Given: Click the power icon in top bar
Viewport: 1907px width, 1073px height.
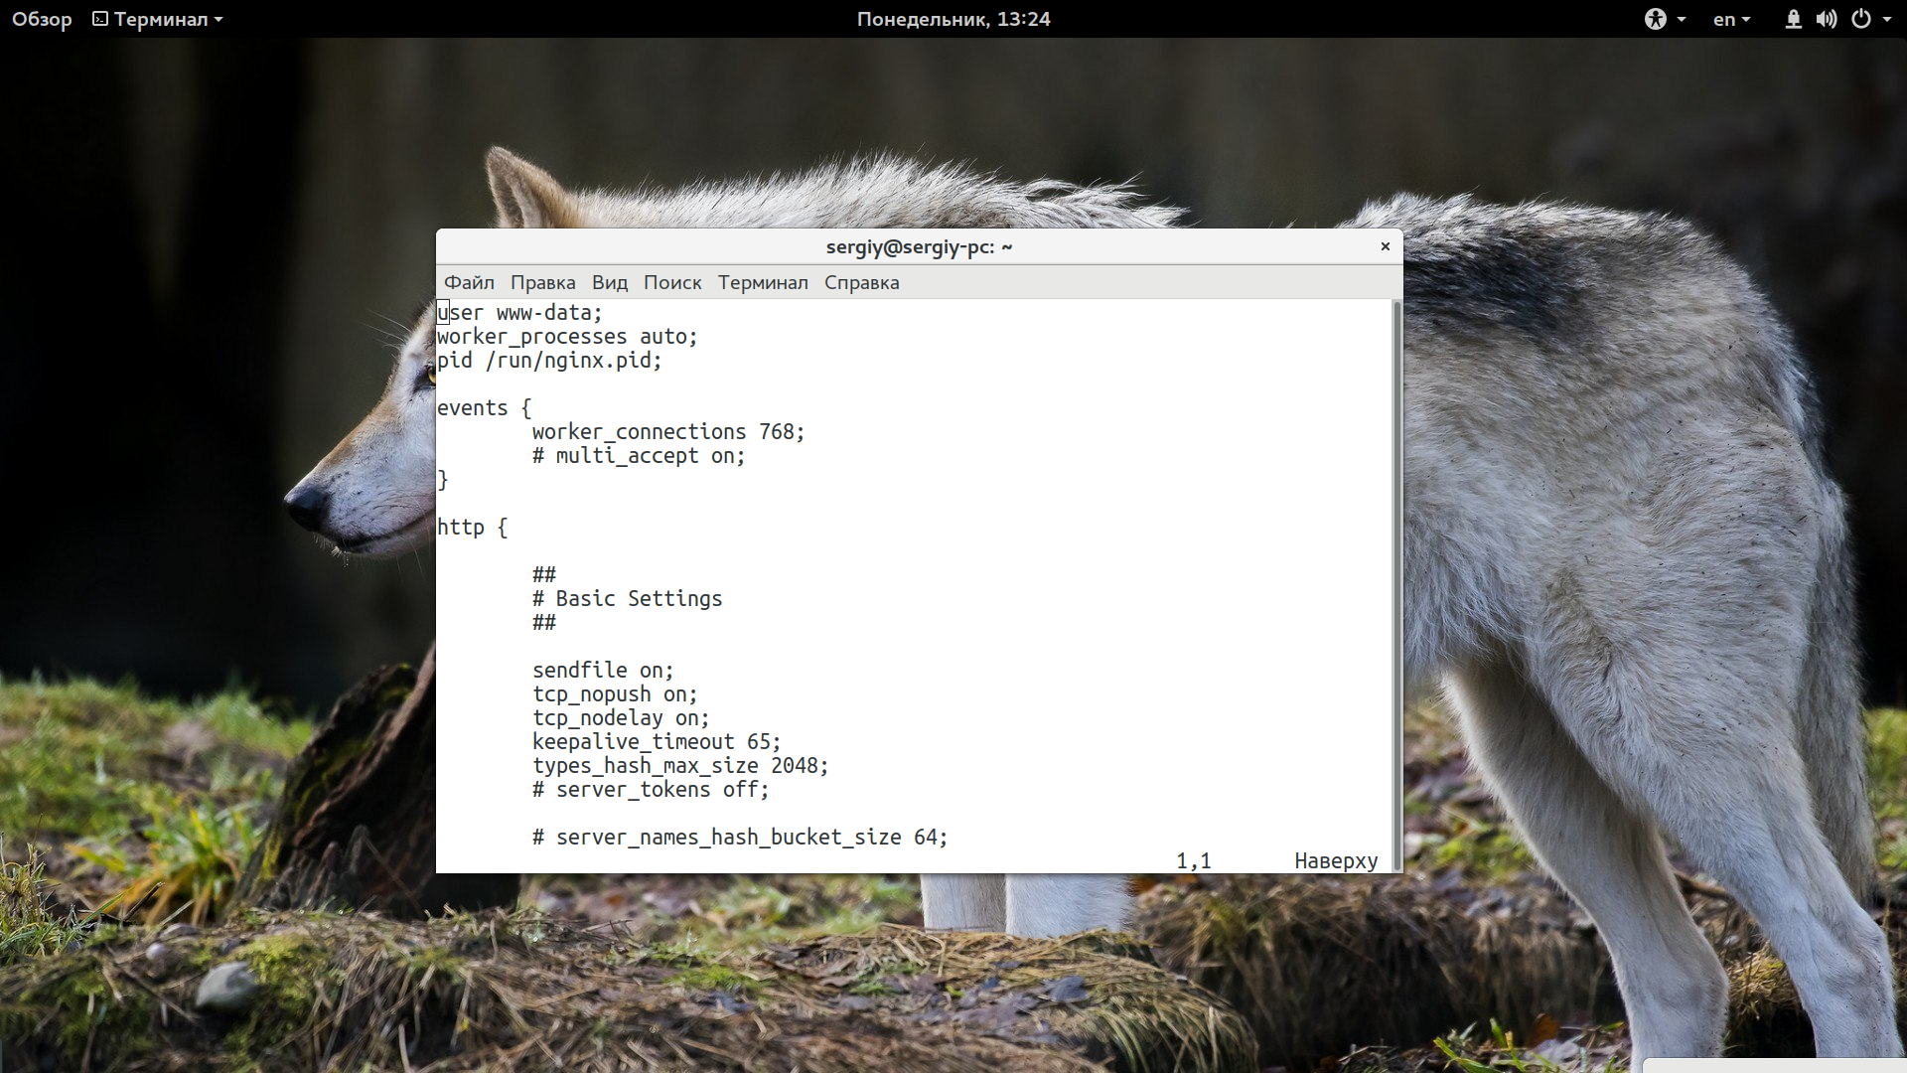Looking at the screenshot, I should coord(1861,19).
